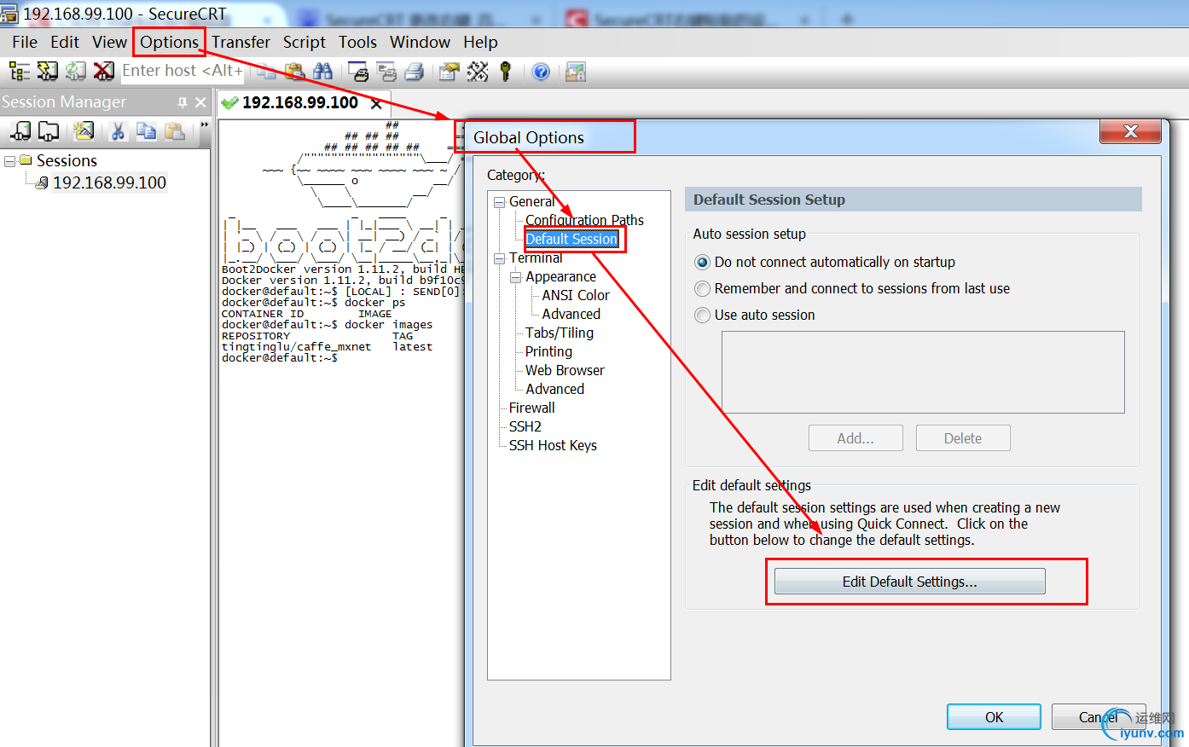Click Copy icon in Session Manager toolbar
Image resolution: width=1189 pixels, height=747 pixels.
pyautogui.click(x=147, y=130)
